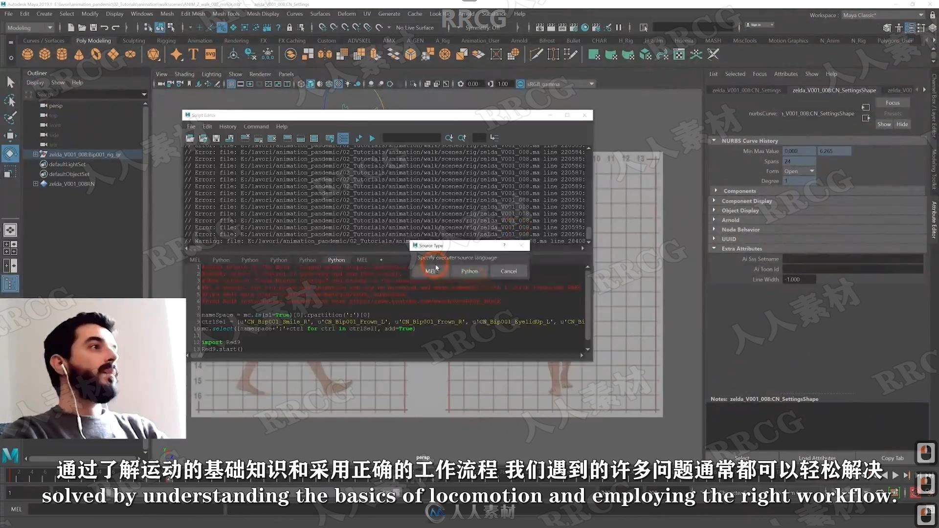Image resolution: width=939 pixels, height=528 pixels.
Task: Click Search Down icon in Script Editor
Action: coord(448,138)
